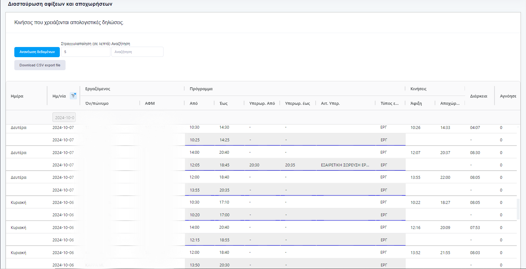Sort by the ΑΦΜ column header

coord(150,103)
